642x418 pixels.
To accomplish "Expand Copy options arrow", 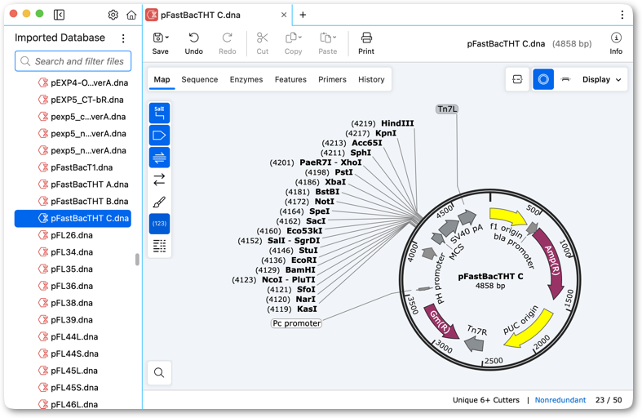I will coord(300,38).
